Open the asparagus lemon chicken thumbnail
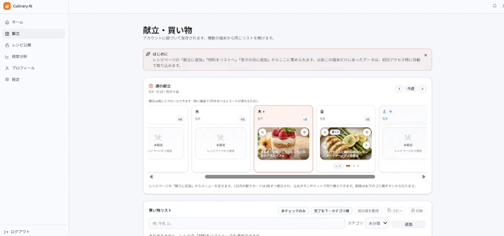Viewport: 504px width, 236px height. click(345, 143)
